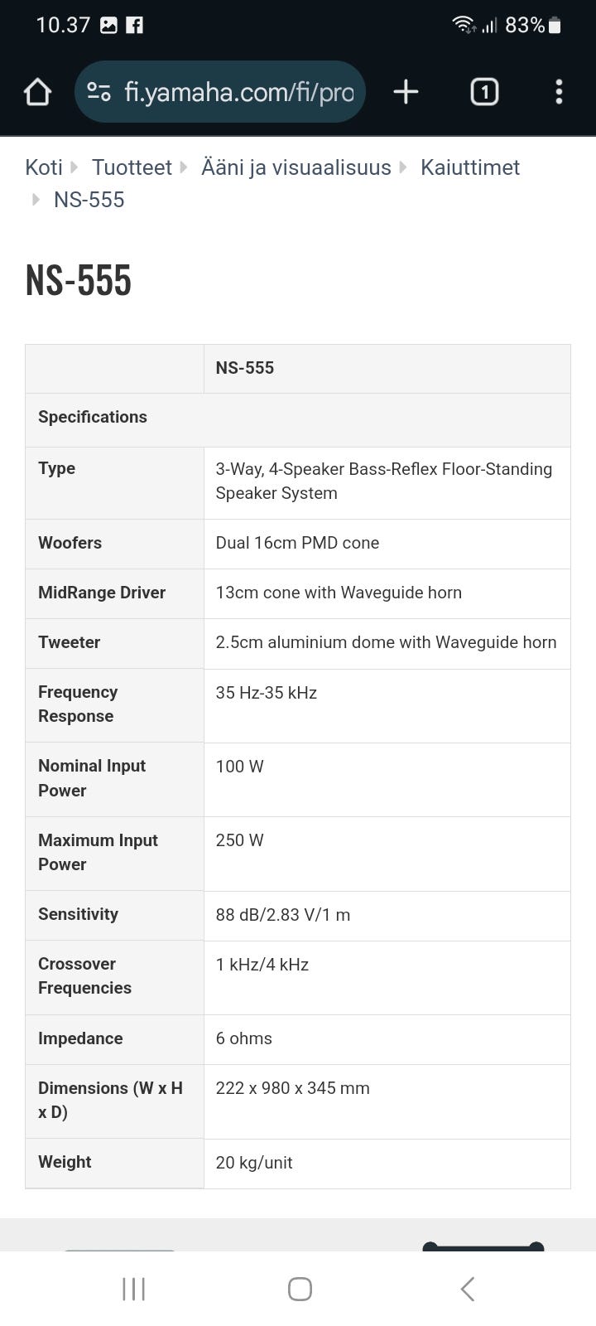
Task: Tap the browser home icon
Action: pos(37,92)
